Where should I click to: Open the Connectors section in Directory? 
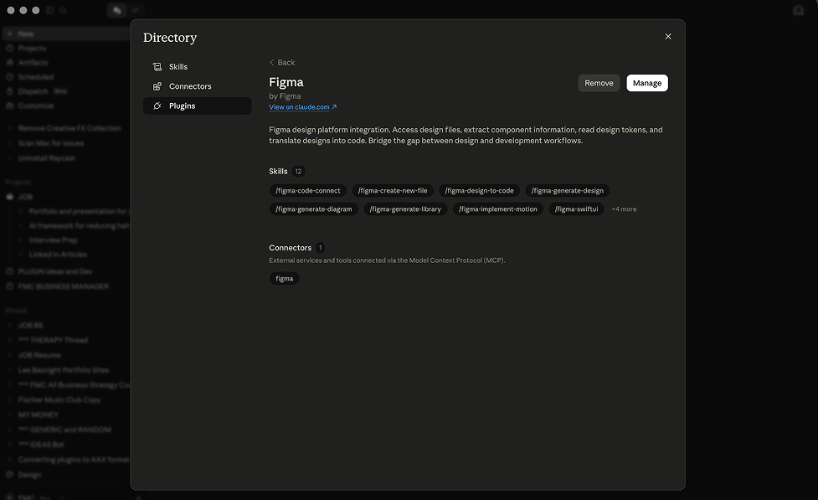pyautogui.click(x=198, y=86)
